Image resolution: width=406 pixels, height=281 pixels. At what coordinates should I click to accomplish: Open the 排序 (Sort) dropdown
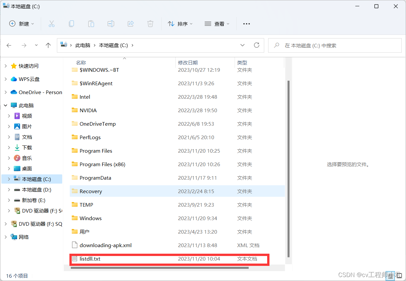coord(180,24)
